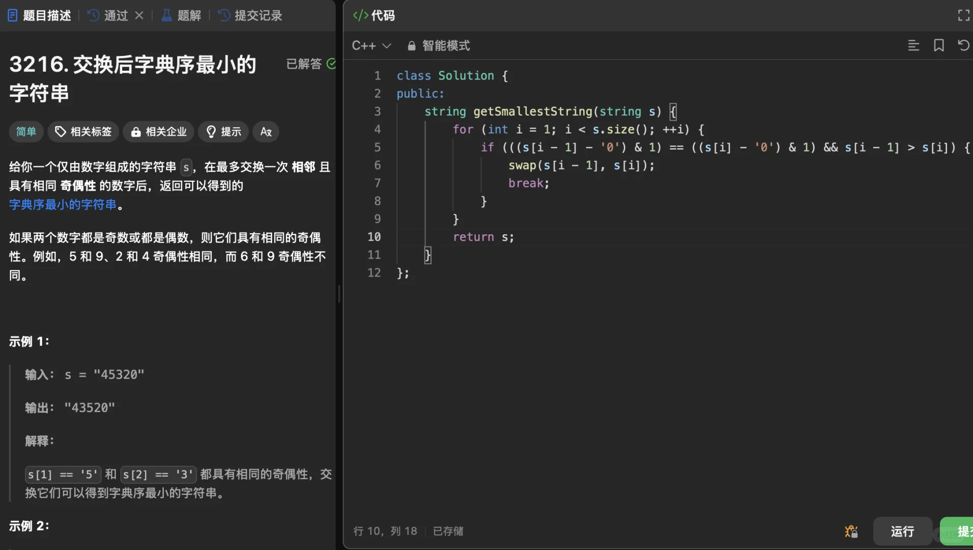Click the format code icon
Viewport: 973px width, 550px height.
point(913,45)
